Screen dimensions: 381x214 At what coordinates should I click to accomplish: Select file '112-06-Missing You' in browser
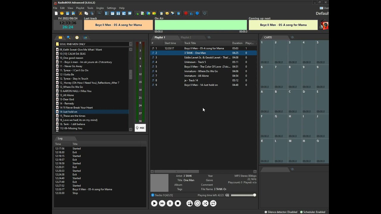coord(92,128)
